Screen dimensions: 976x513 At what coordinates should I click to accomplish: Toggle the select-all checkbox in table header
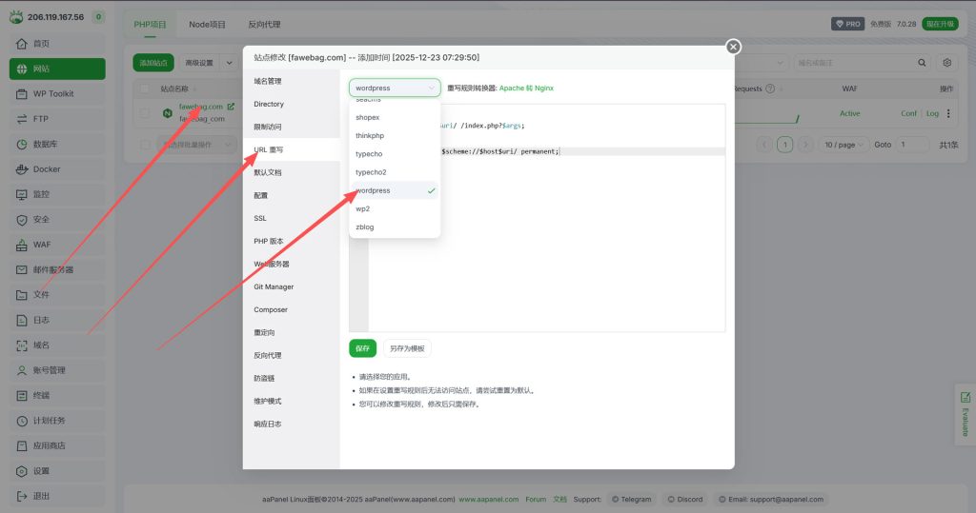tap(145, 89)
